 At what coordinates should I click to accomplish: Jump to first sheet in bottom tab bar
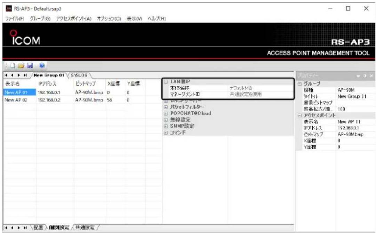(6, 228)
